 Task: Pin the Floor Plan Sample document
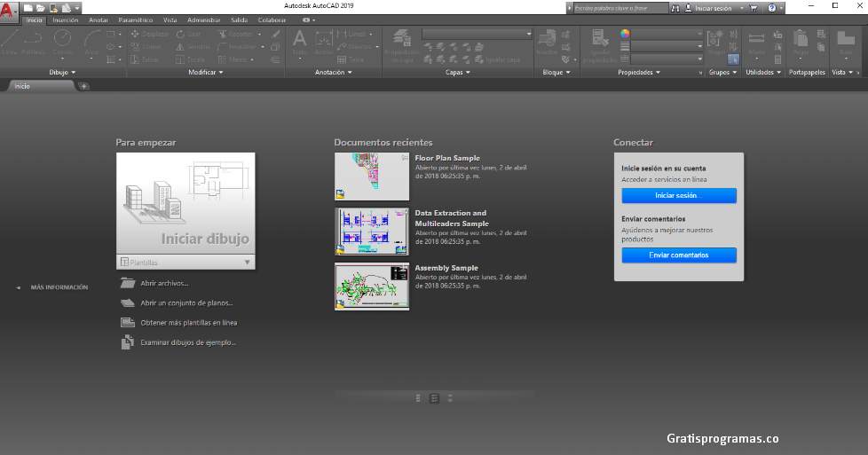(406, 159)
